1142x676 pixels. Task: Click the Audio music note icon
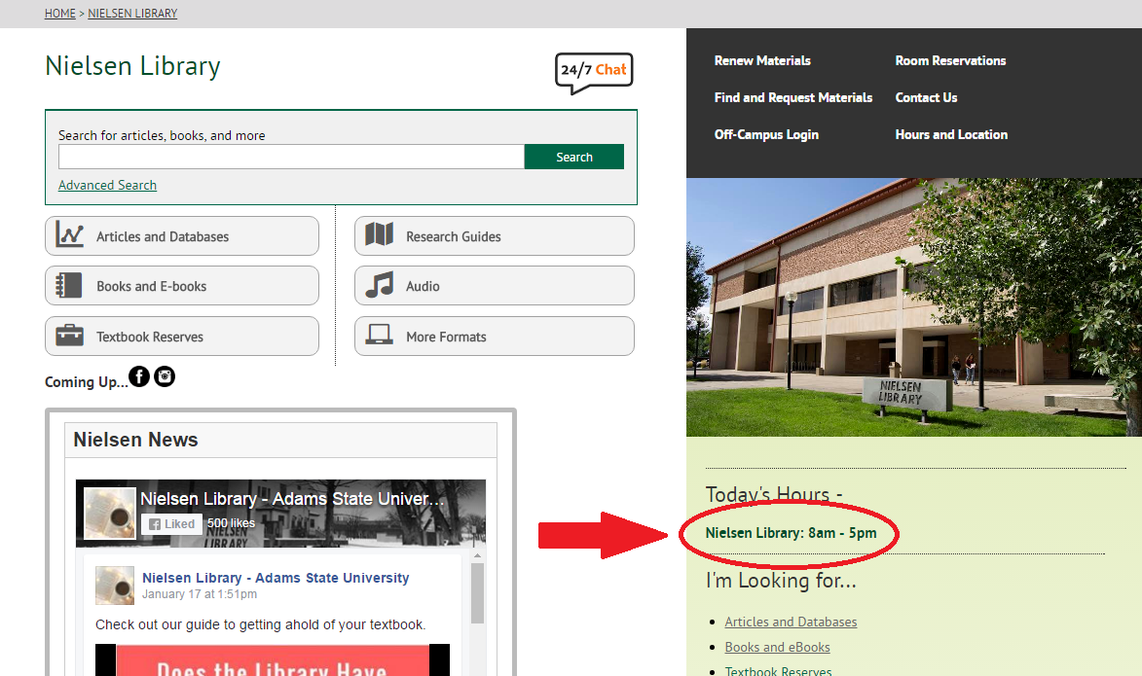(x=380, y=285)
